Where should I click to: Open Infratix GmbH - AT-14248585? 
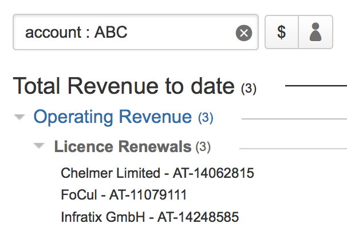coord(149,217)
